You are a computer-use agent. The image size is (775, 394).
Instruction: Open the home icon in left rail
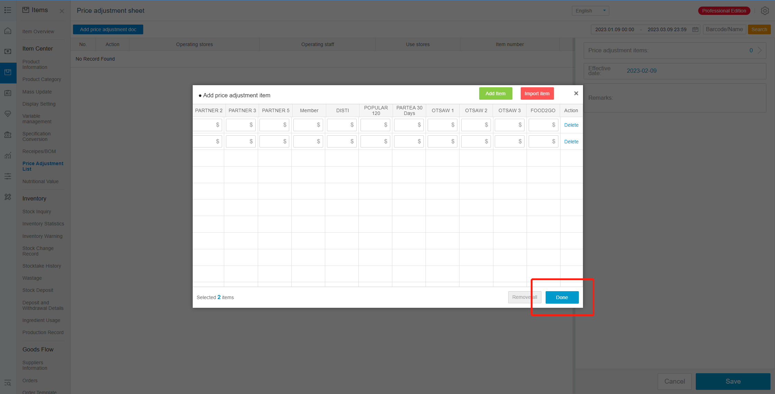[x=8, y=31]
